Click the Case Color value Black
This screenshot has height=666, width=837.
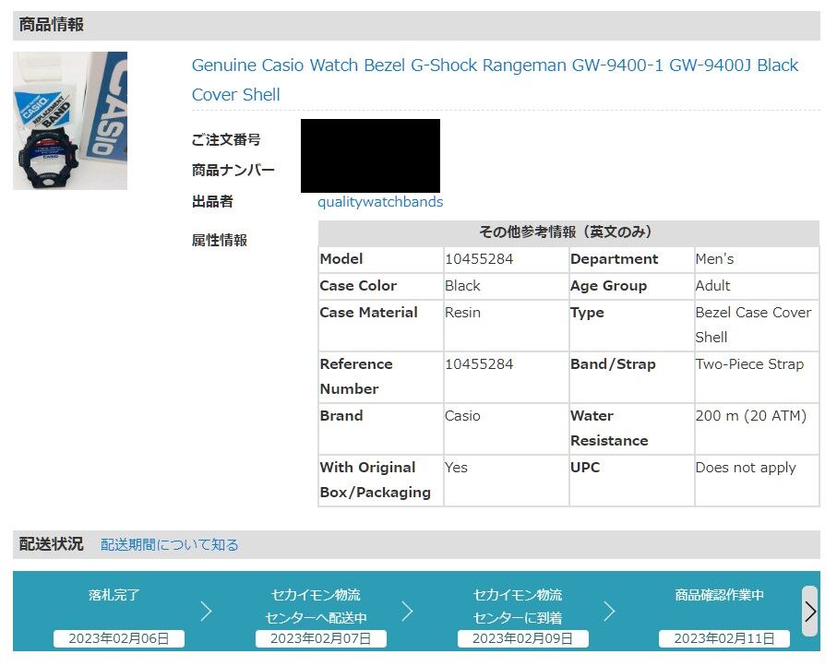462,286
